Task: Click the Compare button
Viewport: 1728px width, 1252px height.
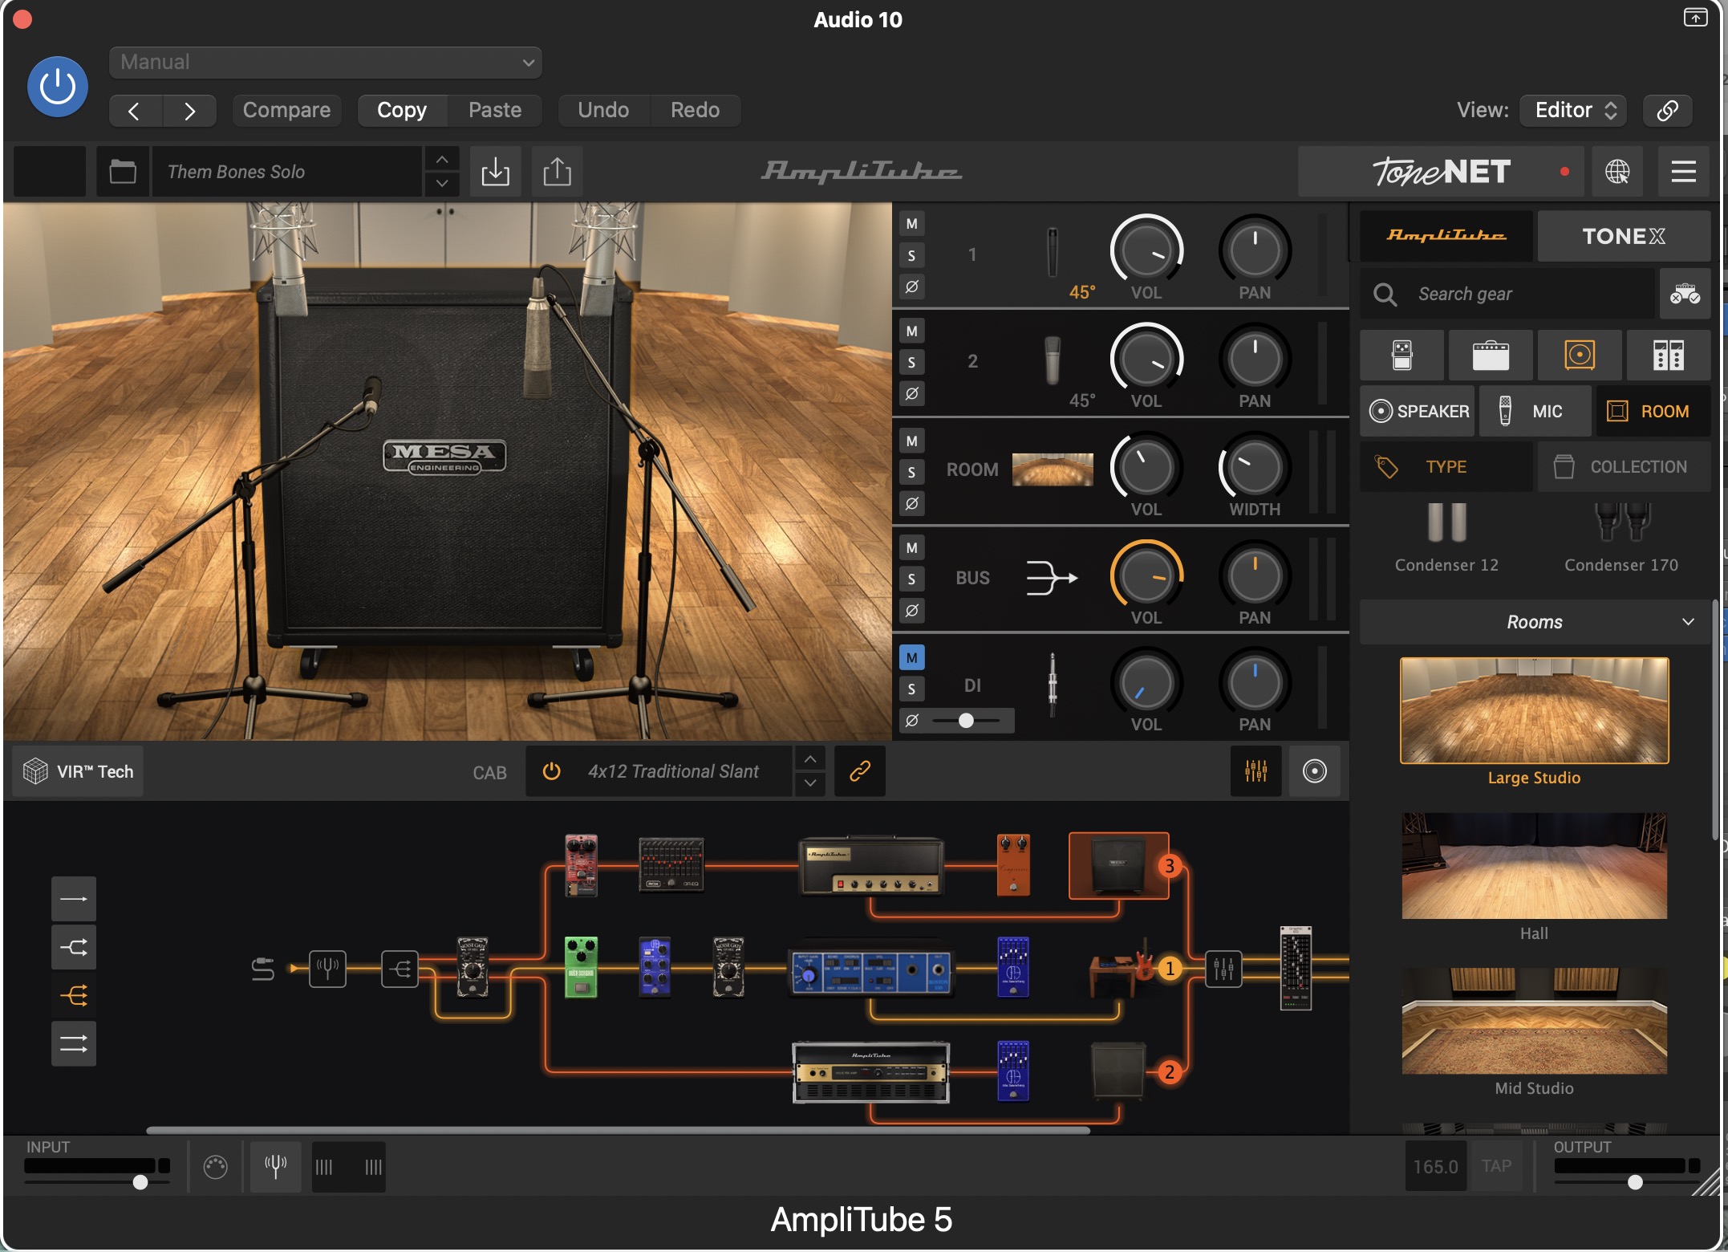Action: click(286, 110)
